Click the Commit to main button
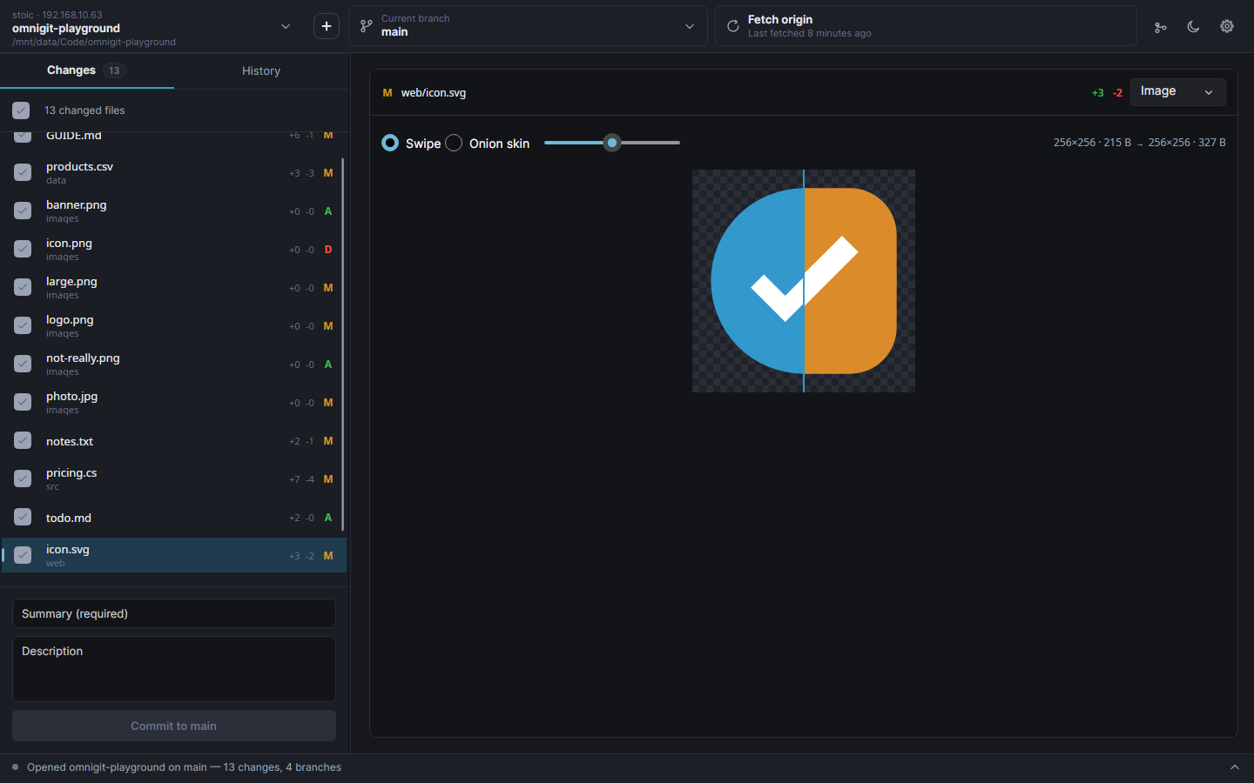1254x783 pixels. point(174,726)
